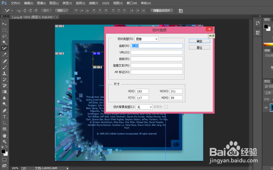Click the X(X) position field

click(142, 91)
